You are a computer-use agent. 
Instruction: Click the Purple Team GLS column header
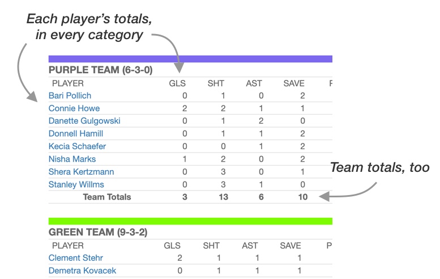click(x=177, y=83)
